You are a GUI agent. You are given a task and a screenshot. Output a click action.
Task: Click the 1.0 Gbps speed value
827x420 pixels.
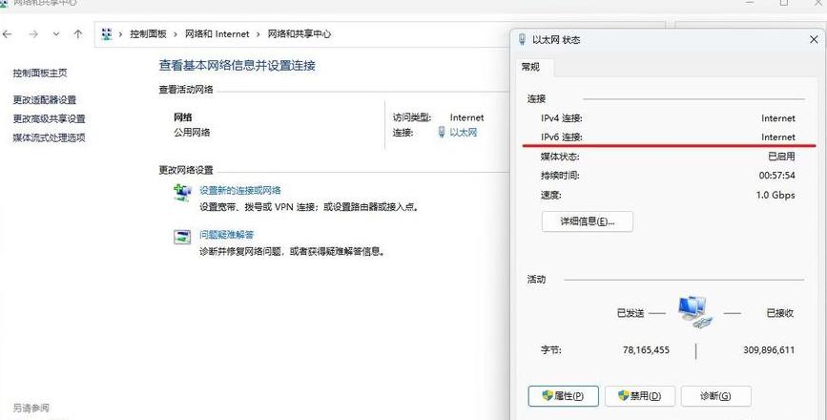pyautogui.click(x=775, y=195)
